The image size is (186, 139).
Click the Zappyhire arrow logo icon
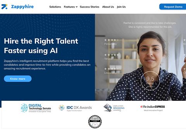point(4,7)
